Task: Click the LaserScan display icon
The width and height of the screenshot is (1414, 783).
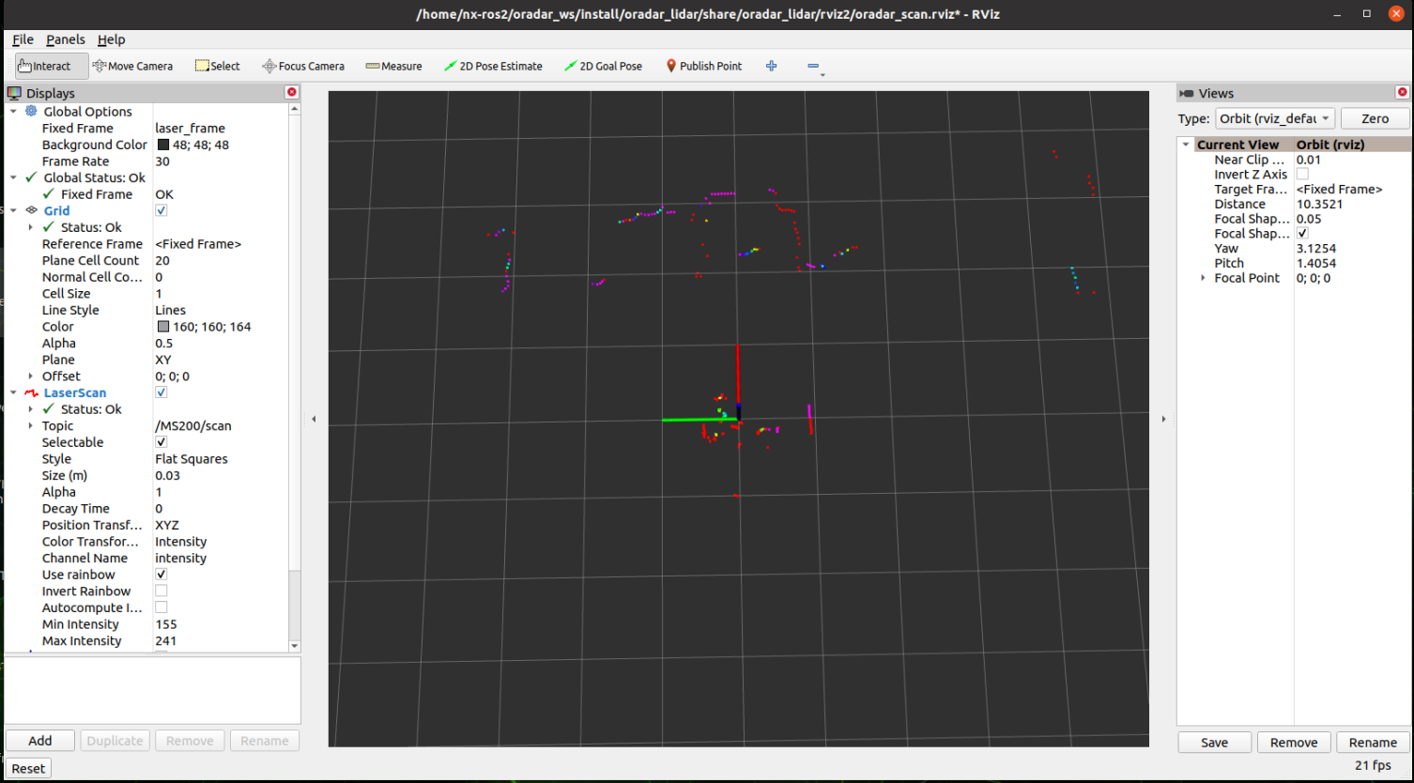Action: click(32, 392)
